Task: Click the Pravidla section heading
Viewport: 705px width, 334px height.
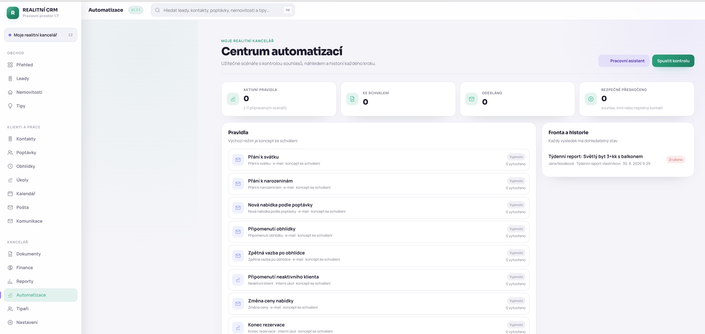Action: [238, 133]
